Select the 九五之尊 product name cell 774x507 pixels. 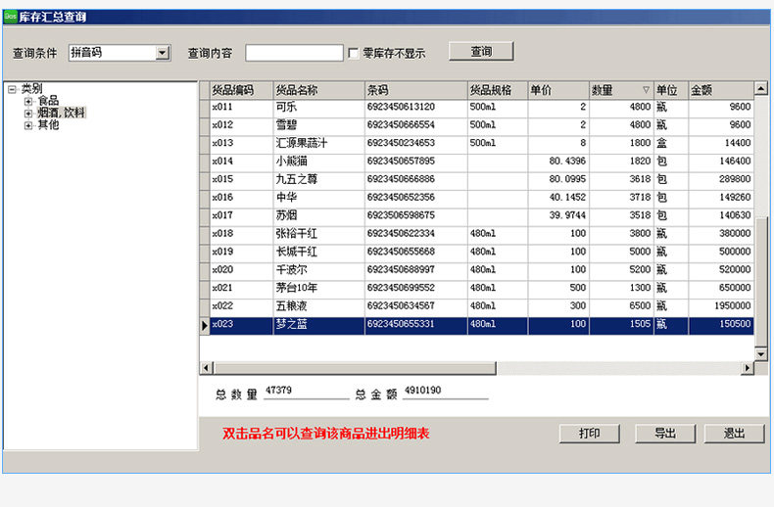tap(318, 179)
